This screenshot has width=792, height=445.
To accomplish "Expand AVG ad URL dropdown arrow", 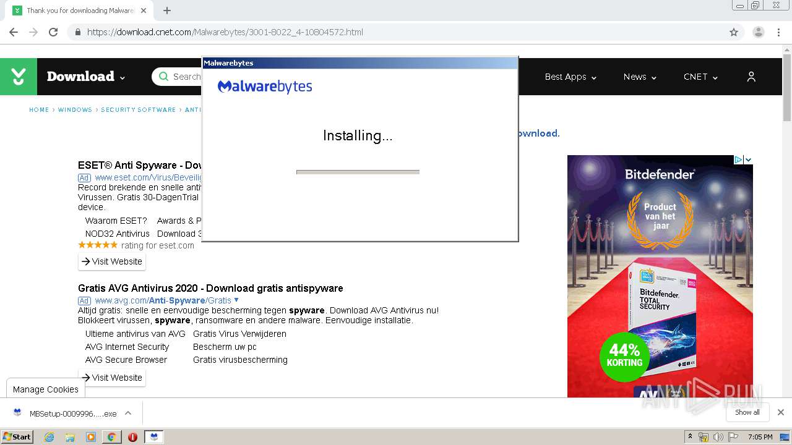I will coord(236,300).
